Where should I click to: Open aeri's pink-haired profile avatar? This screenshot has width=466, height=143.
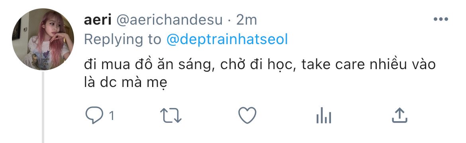tap(43, 39)
